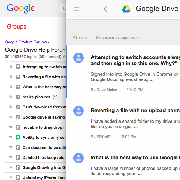Click author name 'By SRChiP'
Screen dimensions: 180x180
[x=101, y=137]
